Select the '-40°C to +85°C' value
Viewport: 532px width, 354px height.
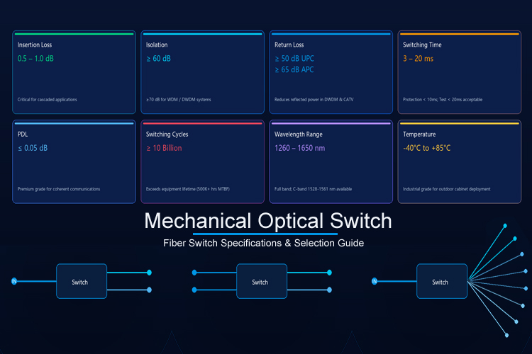pos(427,148)
